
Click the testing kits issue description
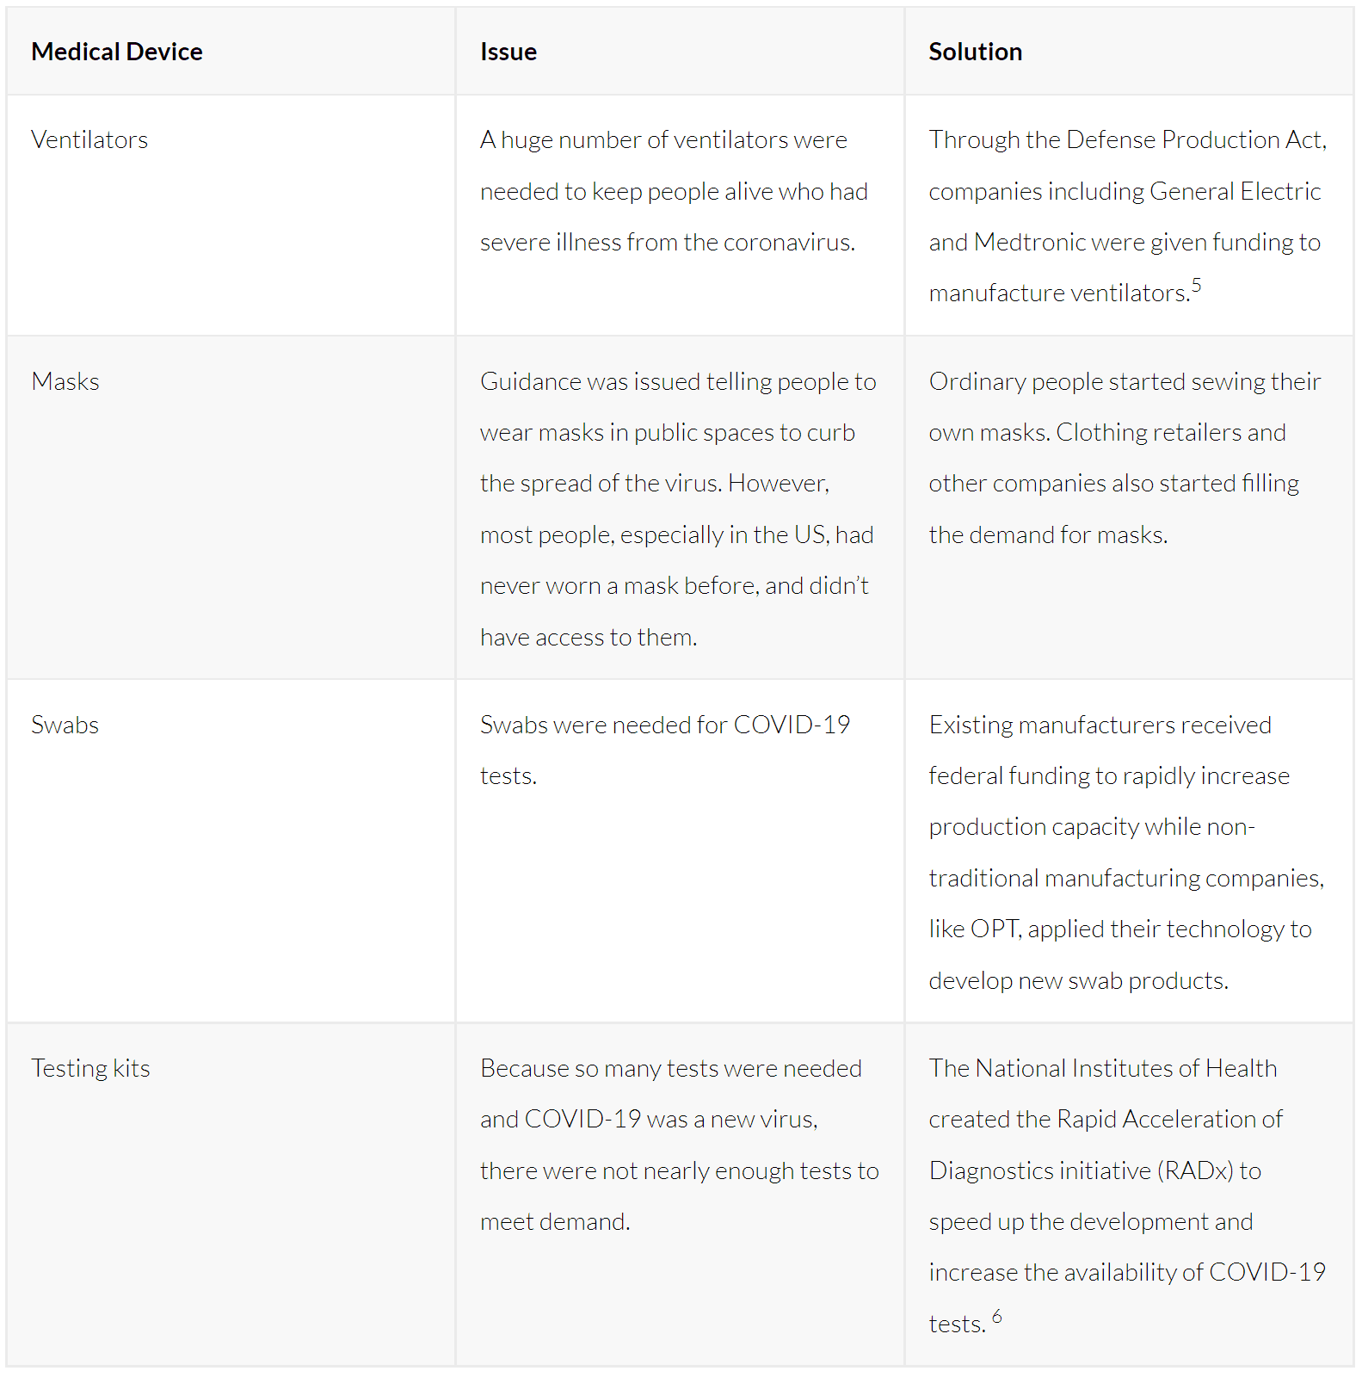(680, 1145)
